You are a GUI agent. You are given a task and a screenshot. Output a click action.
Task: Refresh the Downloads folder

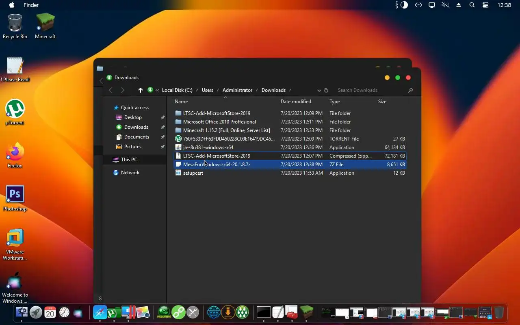pyautogui.click(x=326, y=90)
